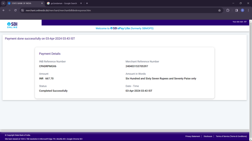Viewport: 252px width, 141px height.
Task: Click the Completed Successfully status text
Action: point(53,91)
